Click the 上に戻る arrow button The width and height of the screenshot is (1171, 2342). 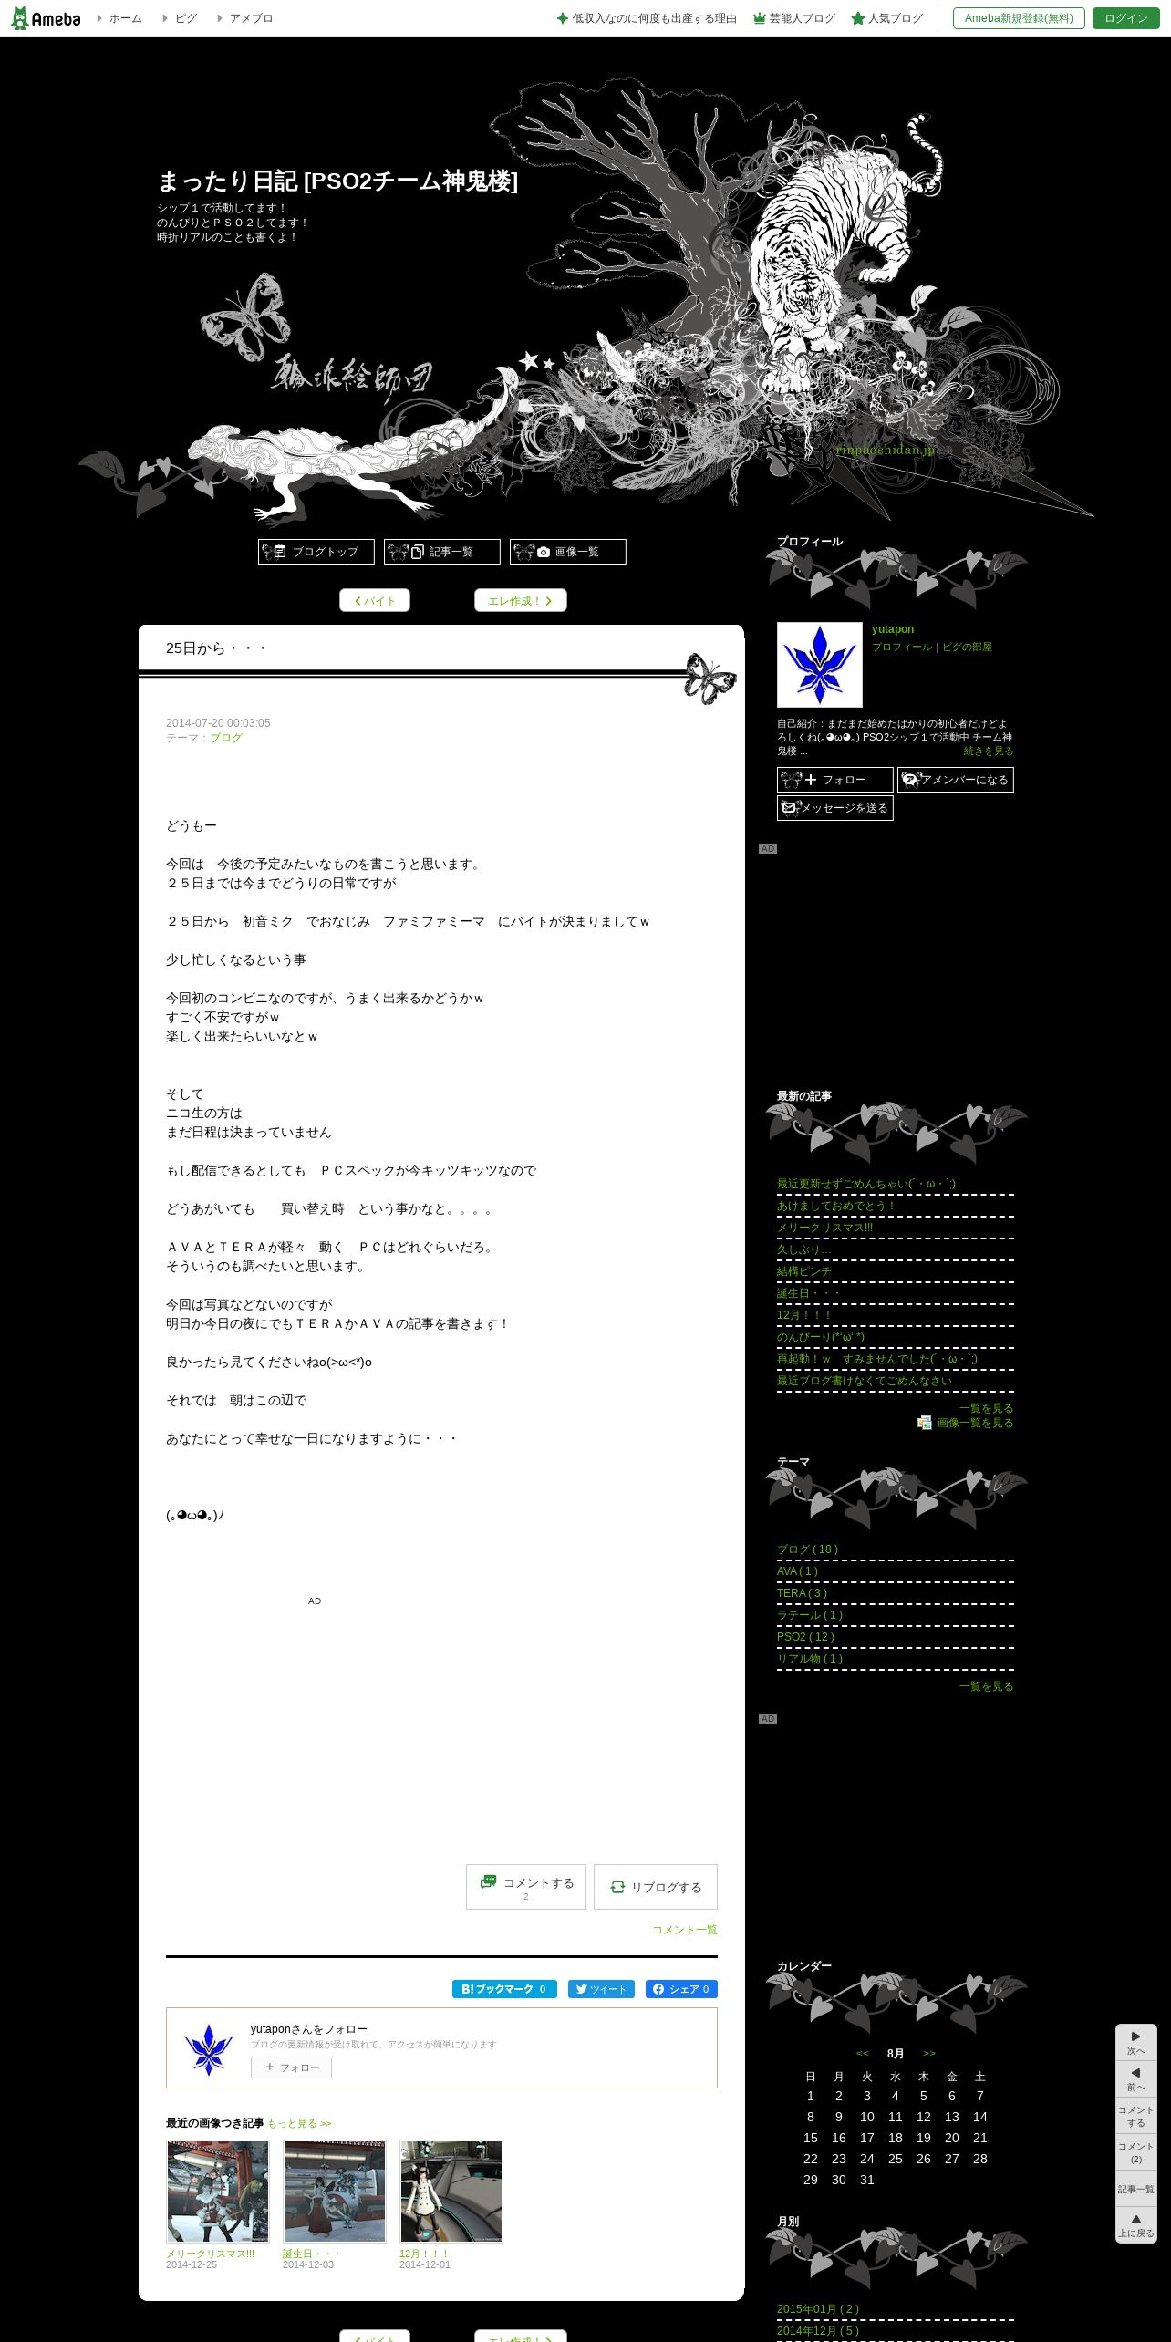[x=1135, y=2225]
